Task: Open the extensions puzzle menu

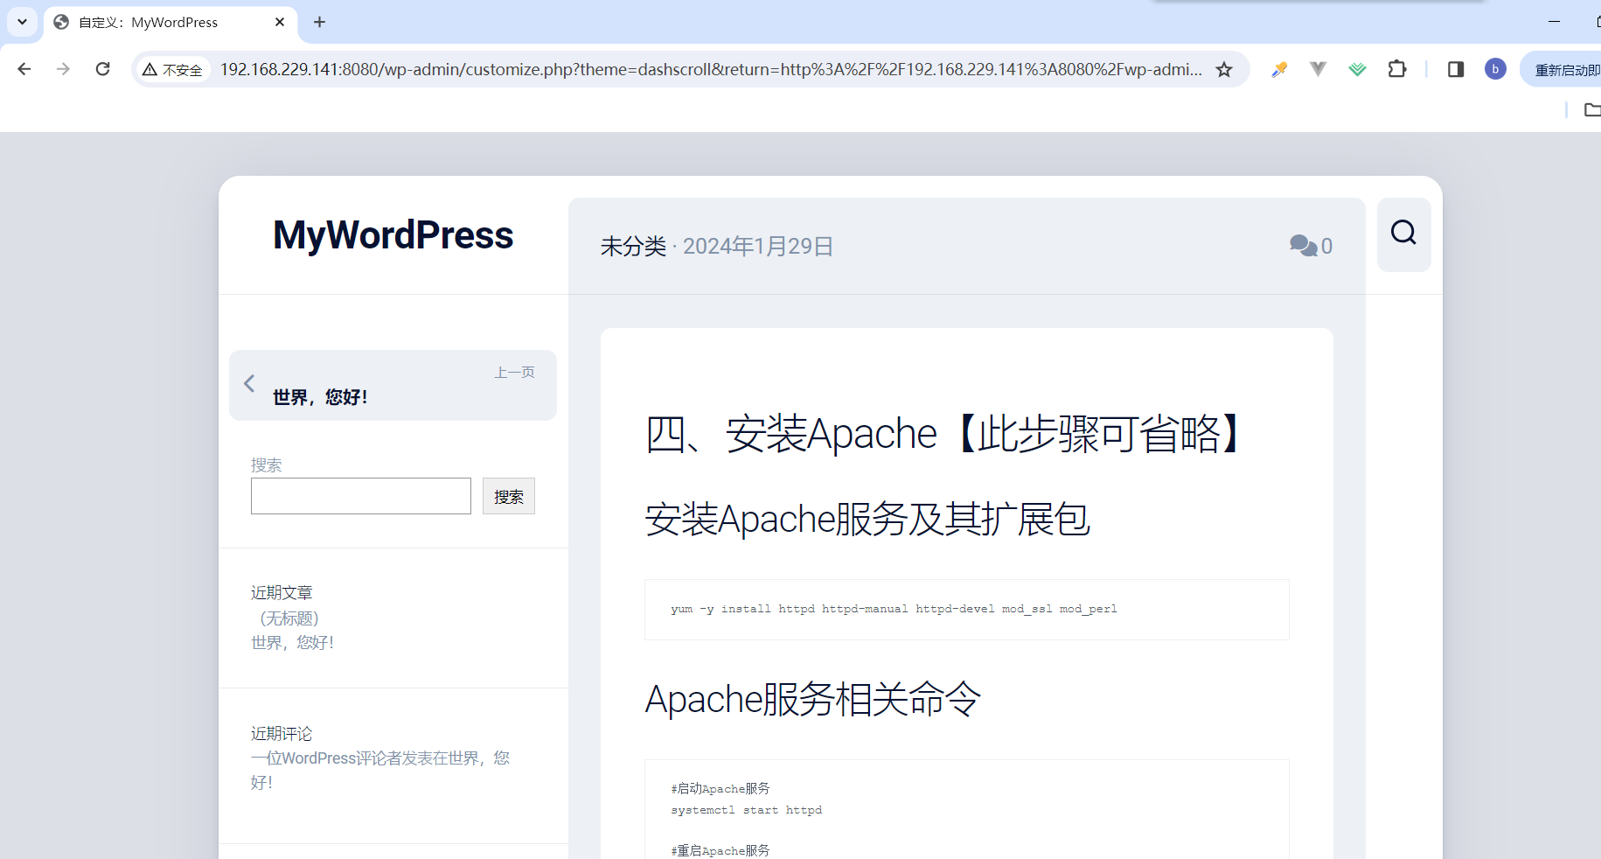Action: click(1397, 69)
